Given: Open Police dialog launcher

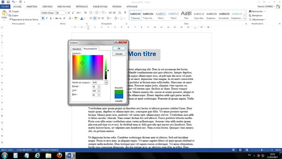Looking at the screenshot, I should 87,24.
